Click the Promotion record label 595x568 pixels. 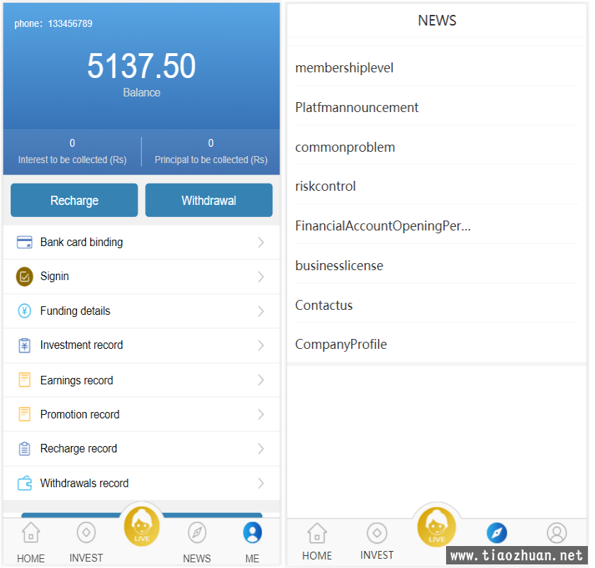[79, 414]
